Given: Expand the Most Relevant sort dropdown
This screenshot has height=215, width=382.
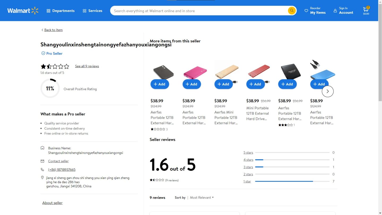Looking at the screenshot, I should [202, 198].
